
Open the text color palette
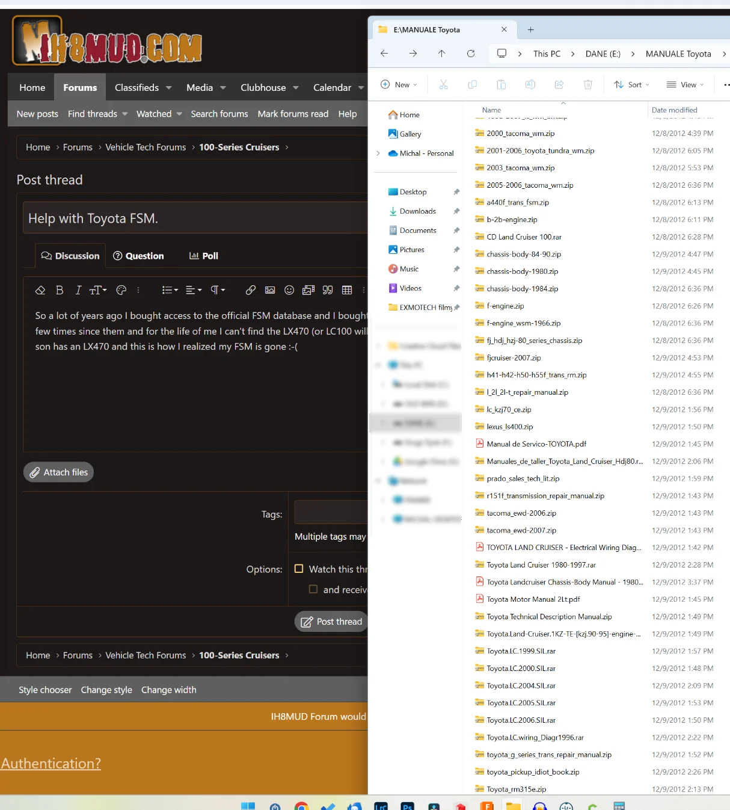tap(121, 290)
